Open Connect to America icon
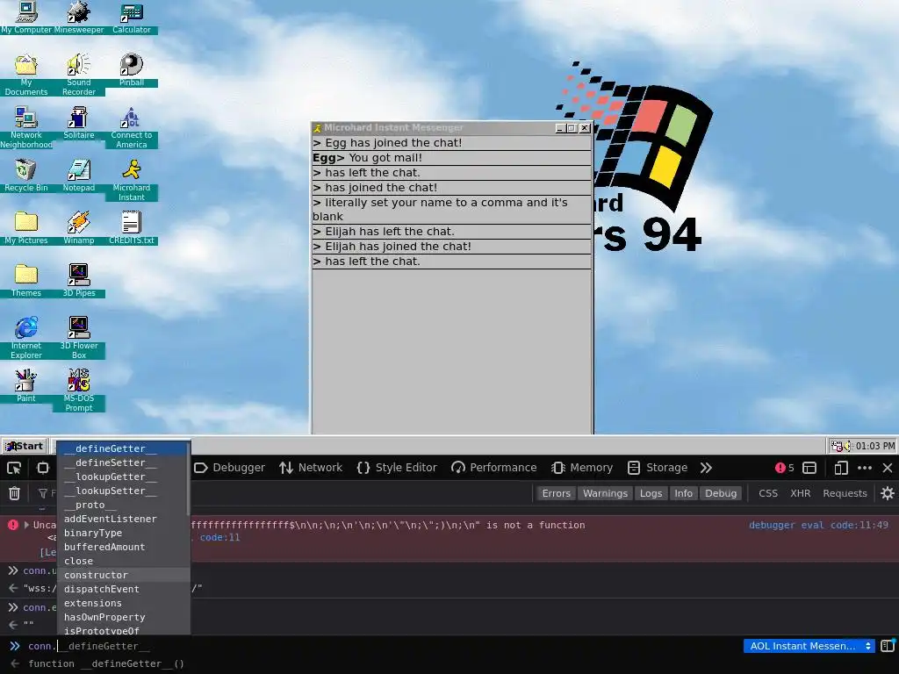 132,127
